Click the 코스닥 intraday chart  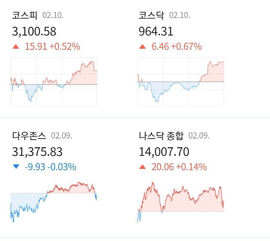[x=180, y=81]
